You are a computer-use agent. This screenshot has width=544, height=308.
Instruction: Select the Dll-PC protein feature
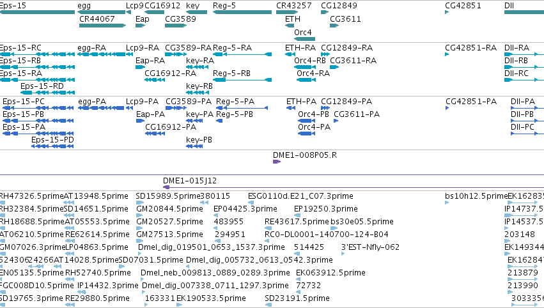pos(527,134)
